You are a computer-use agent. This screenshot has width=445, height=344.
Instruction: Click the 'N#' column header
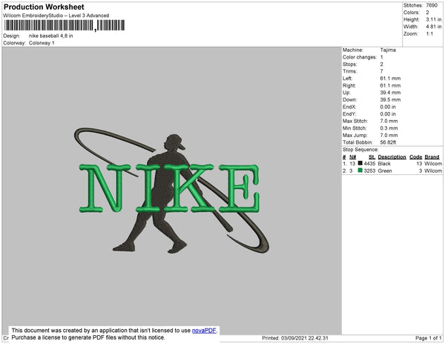(353, 157)
